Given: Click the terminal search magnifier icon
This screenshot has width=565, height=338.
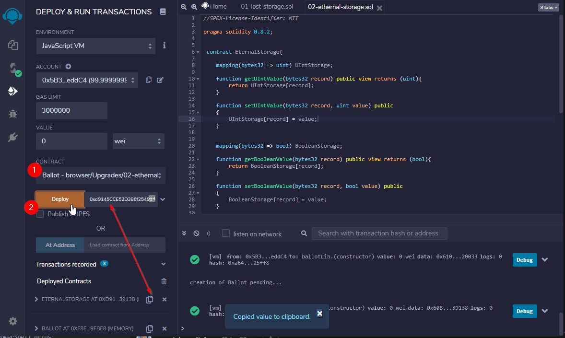Looking at the screenshot, I should tap(304, 233).
